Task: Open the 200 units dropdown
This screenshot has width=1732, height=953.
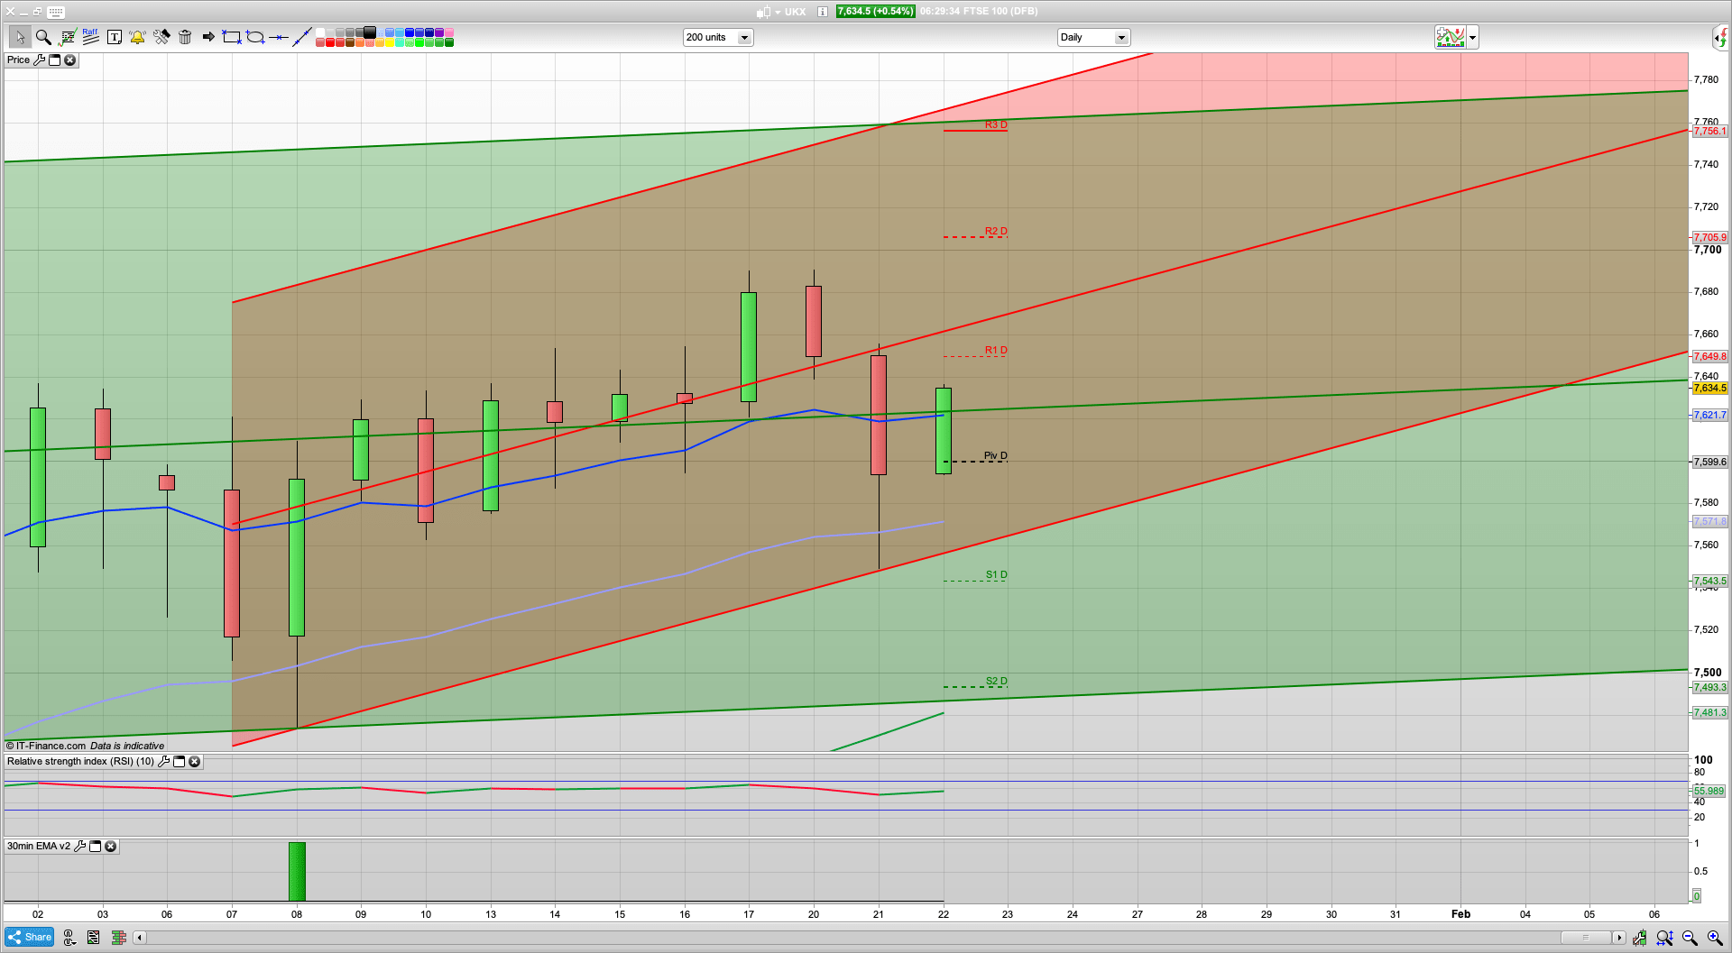Action: 744,38
